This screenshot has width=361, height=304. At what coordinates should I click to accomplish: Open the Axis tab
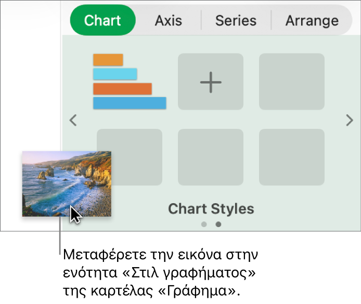[x=168, y=21]
